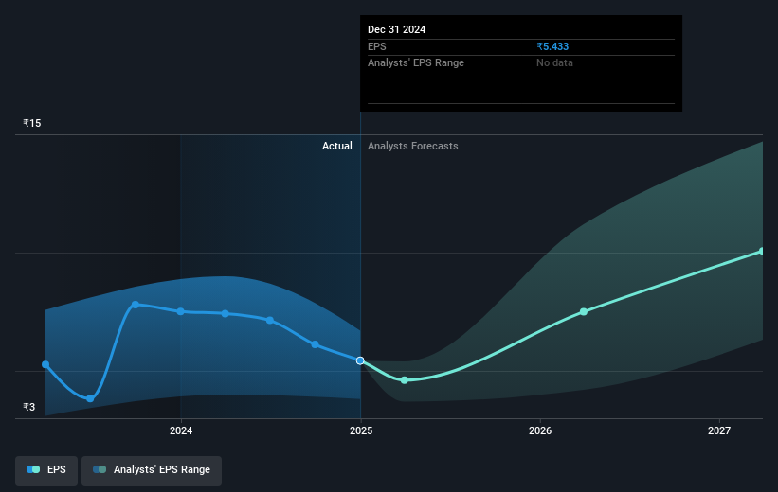Select the EPS data point at 2024
The width and height of the screenshot is (778, 492).
click(181, 311)
